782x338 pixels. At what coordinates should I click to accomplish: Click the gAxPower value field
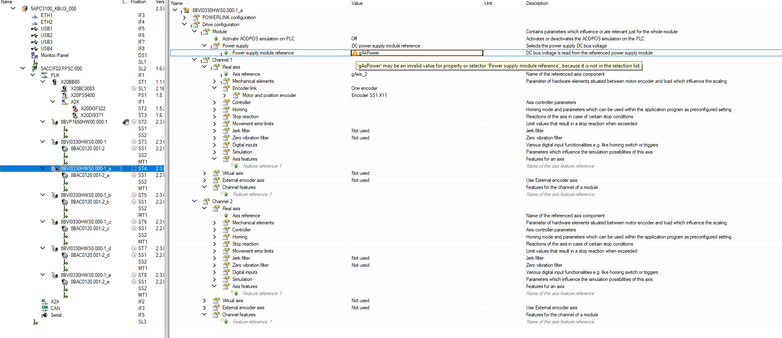417,53
